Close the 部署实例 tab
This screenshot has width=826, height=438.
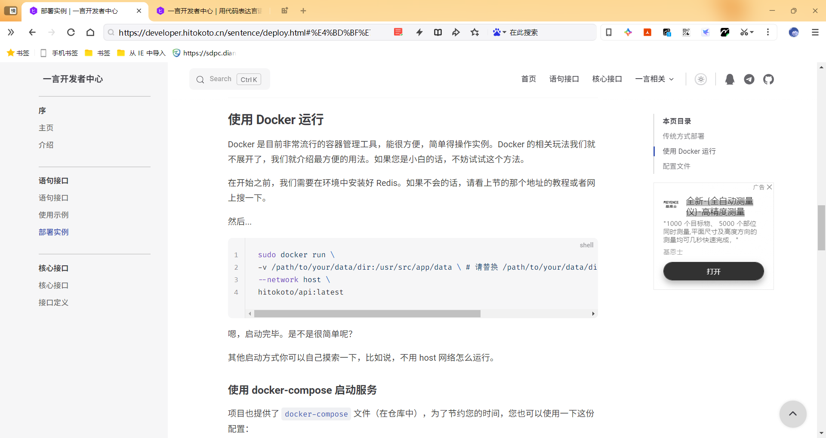point(139,11)
